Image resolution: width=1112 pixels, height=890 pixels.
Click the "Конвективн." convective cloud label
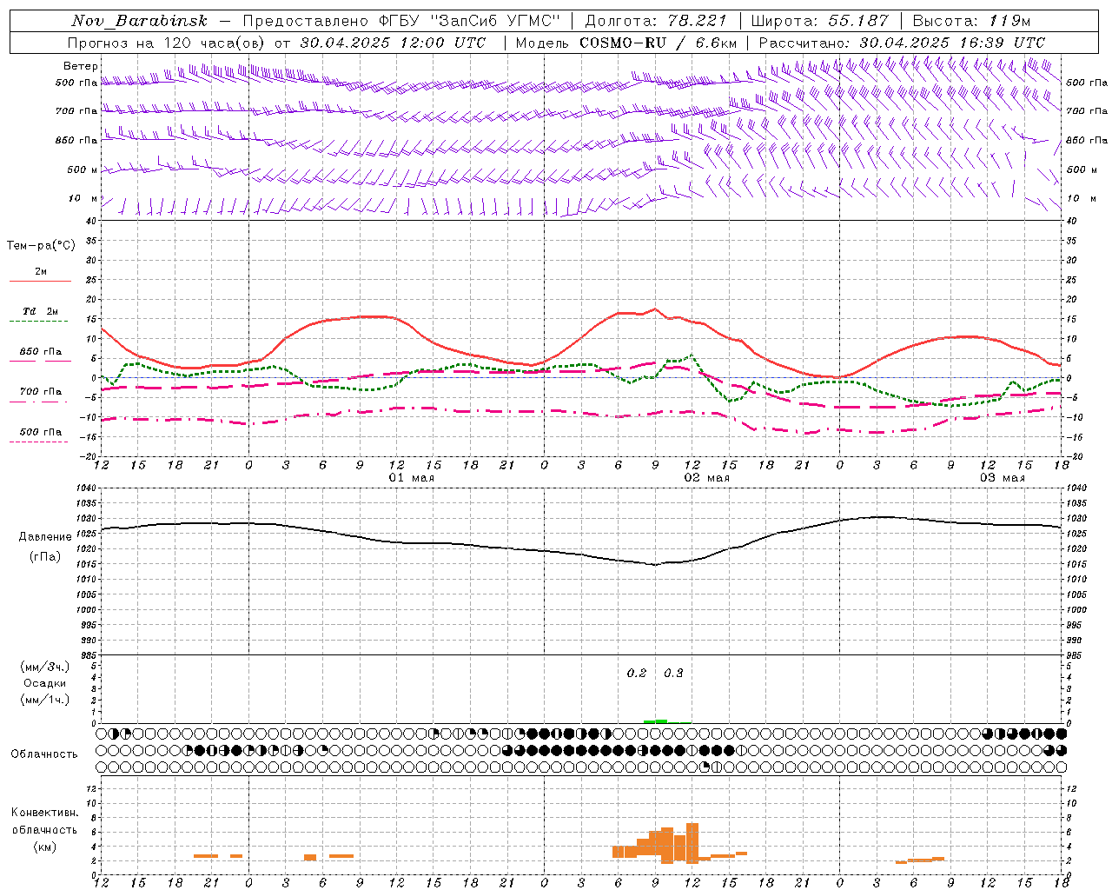click(45, 813)
